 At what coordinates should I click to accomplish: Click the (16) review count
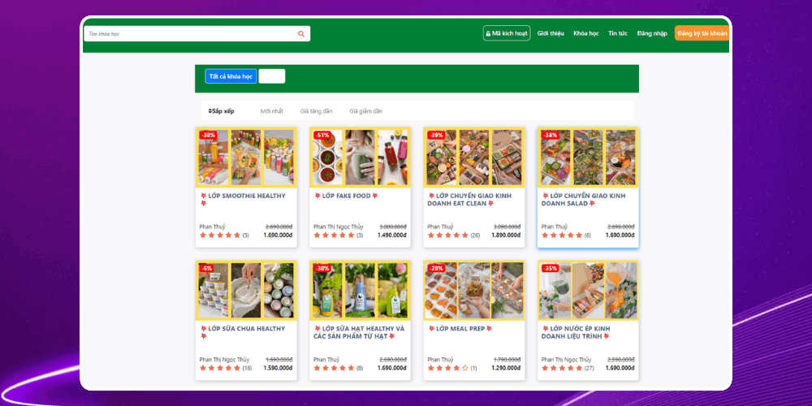[x=247, y=369]
